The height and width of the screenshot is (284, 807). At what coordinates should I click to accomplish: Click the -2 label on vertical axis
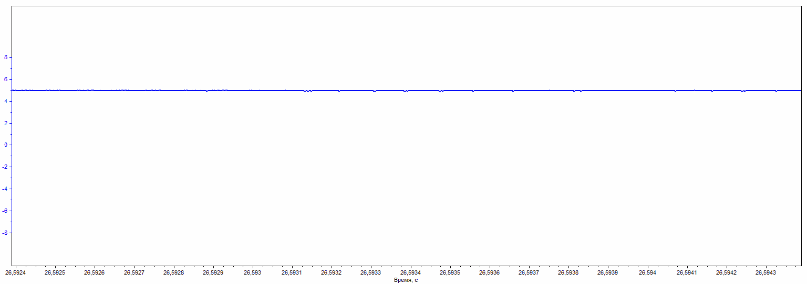point(5,167)
